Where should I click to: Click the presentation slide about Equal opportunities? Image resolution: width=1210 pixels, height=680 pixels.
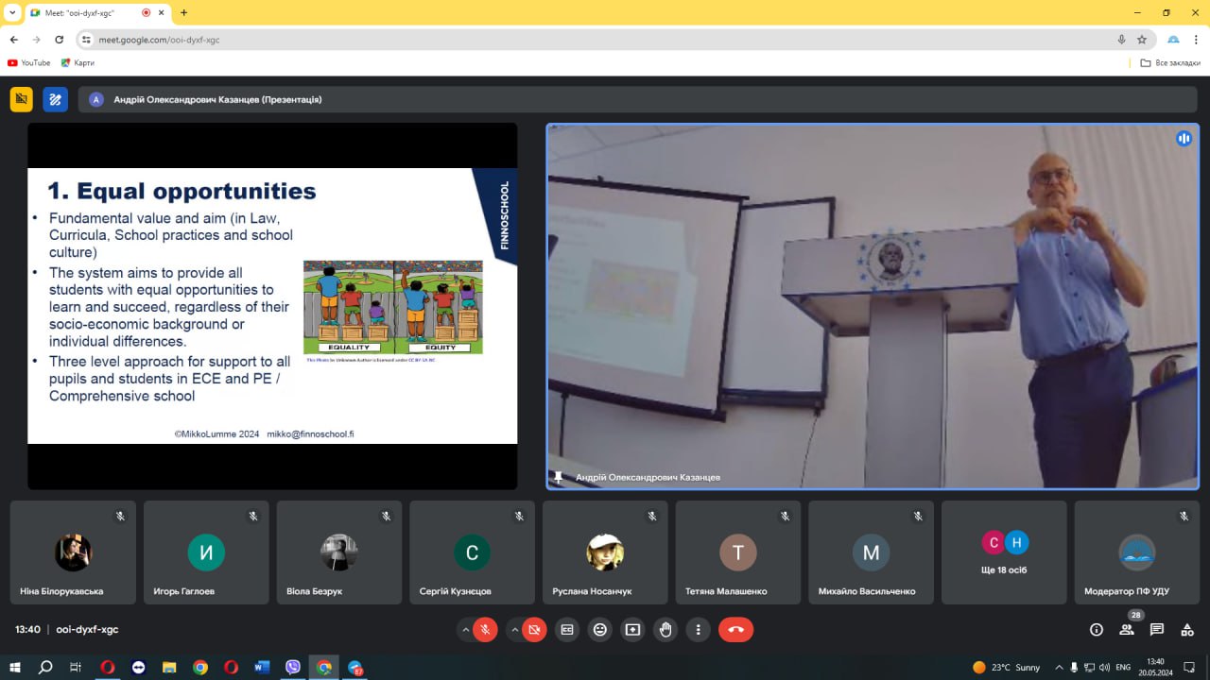tap(272, 305)
